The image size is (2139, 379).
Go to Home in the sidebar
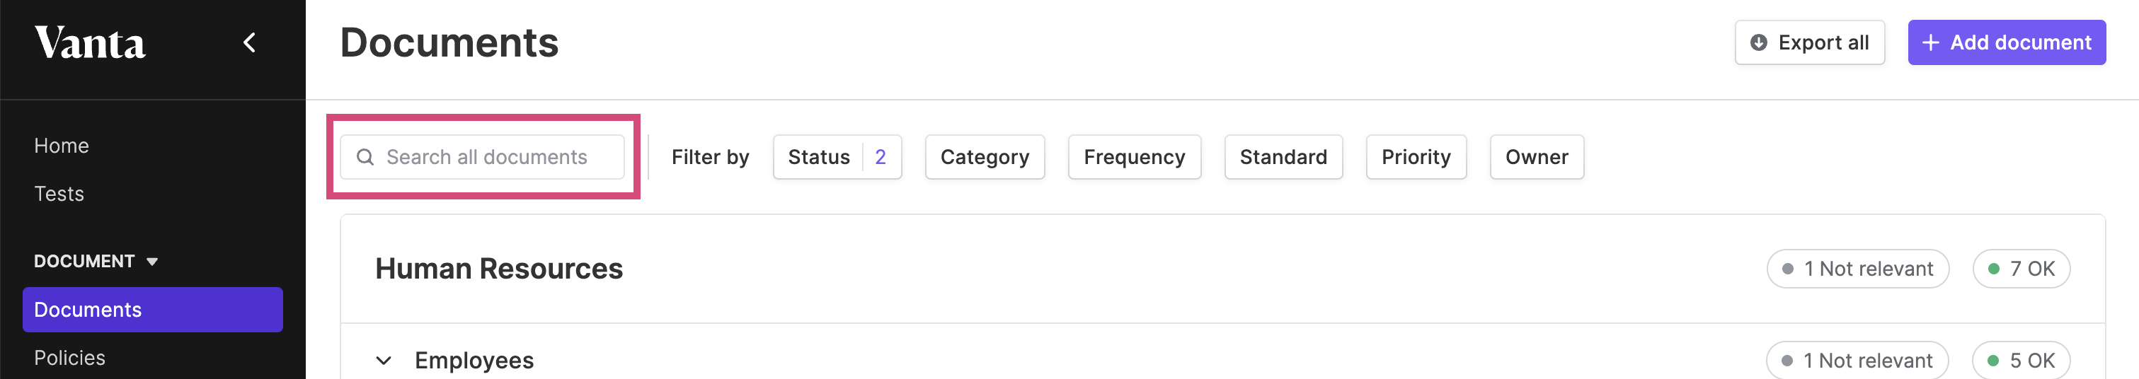(x=62, y=146)
